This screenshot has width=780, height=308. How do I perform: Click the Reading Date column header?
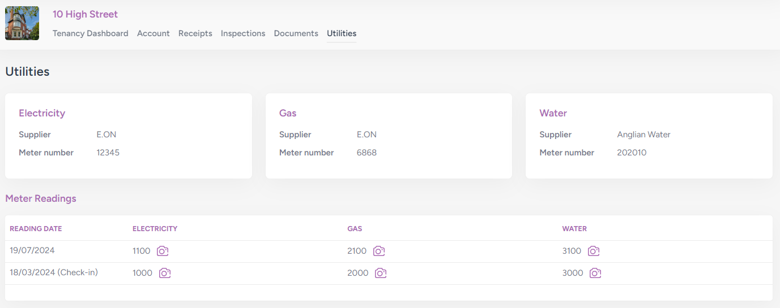tap(36, 229)
